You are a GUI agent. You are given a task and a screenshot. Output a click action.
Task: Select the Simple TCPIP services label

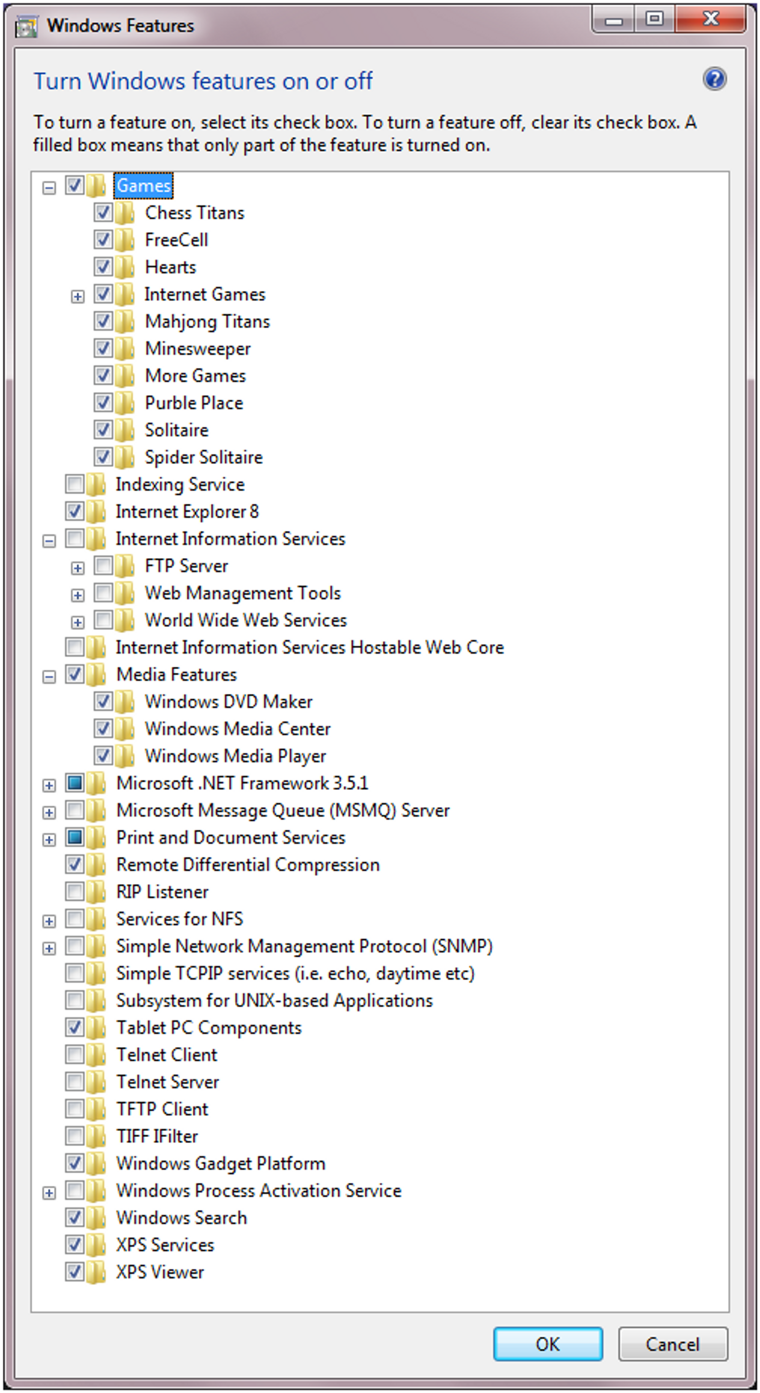[x=296, y=974]
